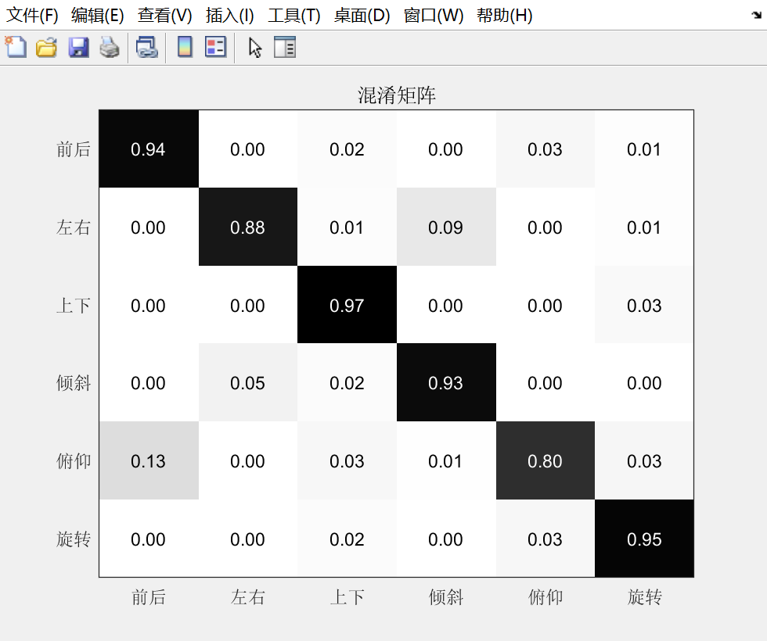
Task: Open the Property Inspector toolbar icon
Action: [285, 48]
